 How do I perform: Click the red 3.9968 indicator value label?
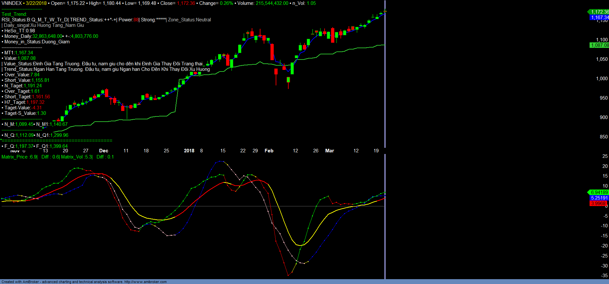pyautogui.click(x=598, y=203)
